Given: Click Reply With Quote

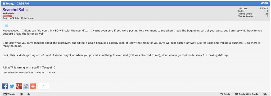Looking at the screenshot, I should click(247, 94).
